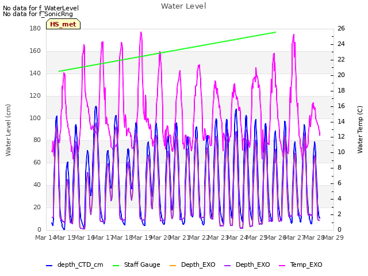Click the green Staff Gauge trend line
The image size is (368, 276).
(167, 52)
